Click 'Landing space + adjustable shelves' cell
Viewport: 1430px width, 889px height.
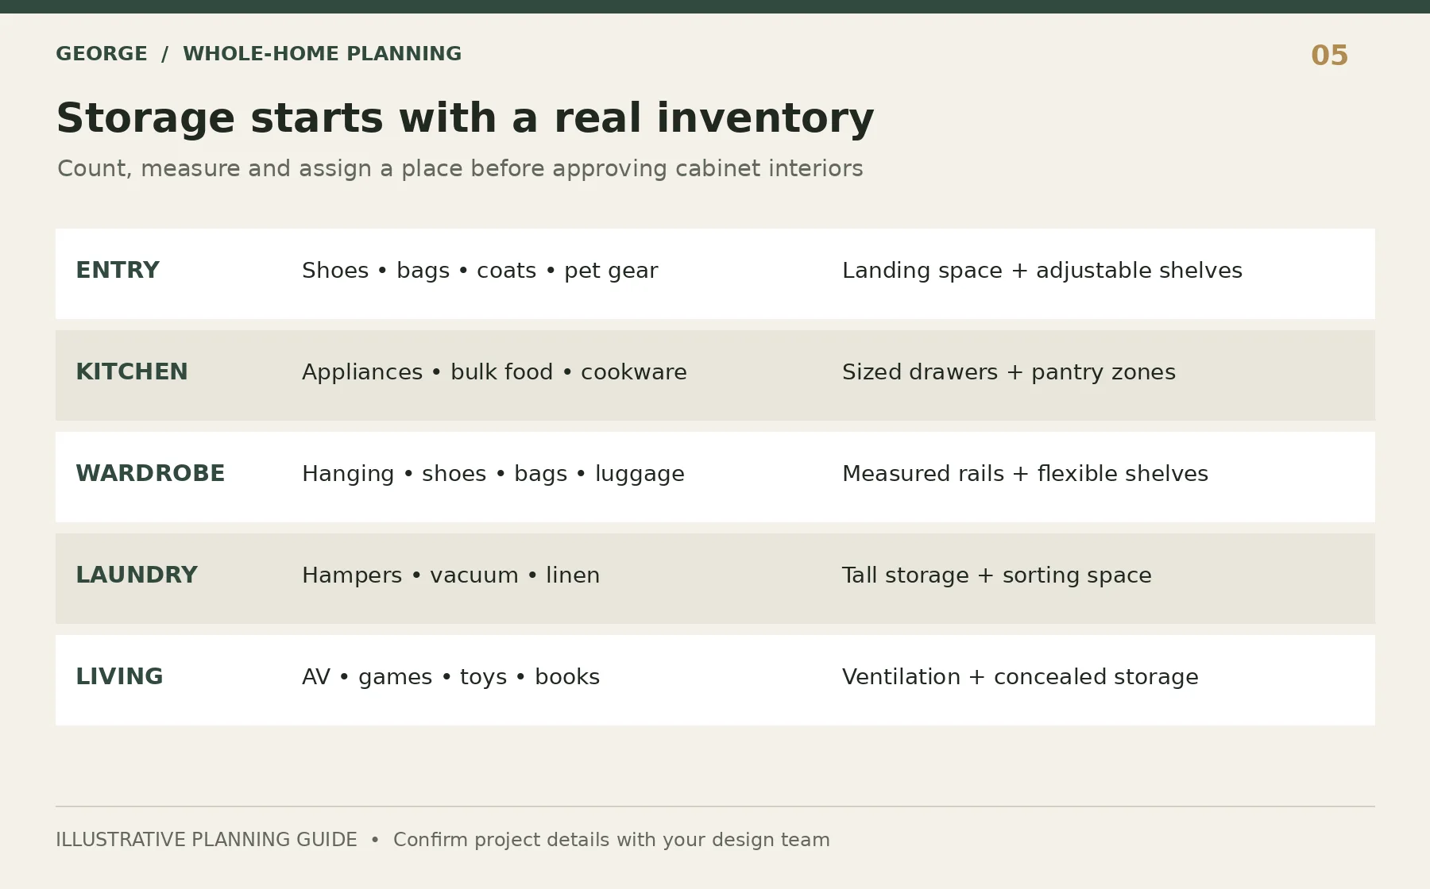(1042, 271)
